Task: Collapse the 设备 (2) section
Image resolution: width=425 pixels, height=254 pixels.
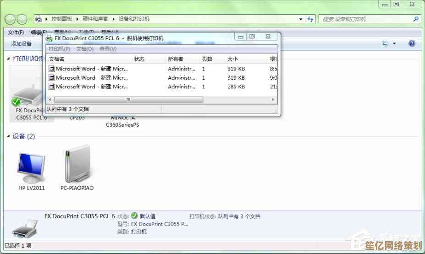Action: coord(8,136)
